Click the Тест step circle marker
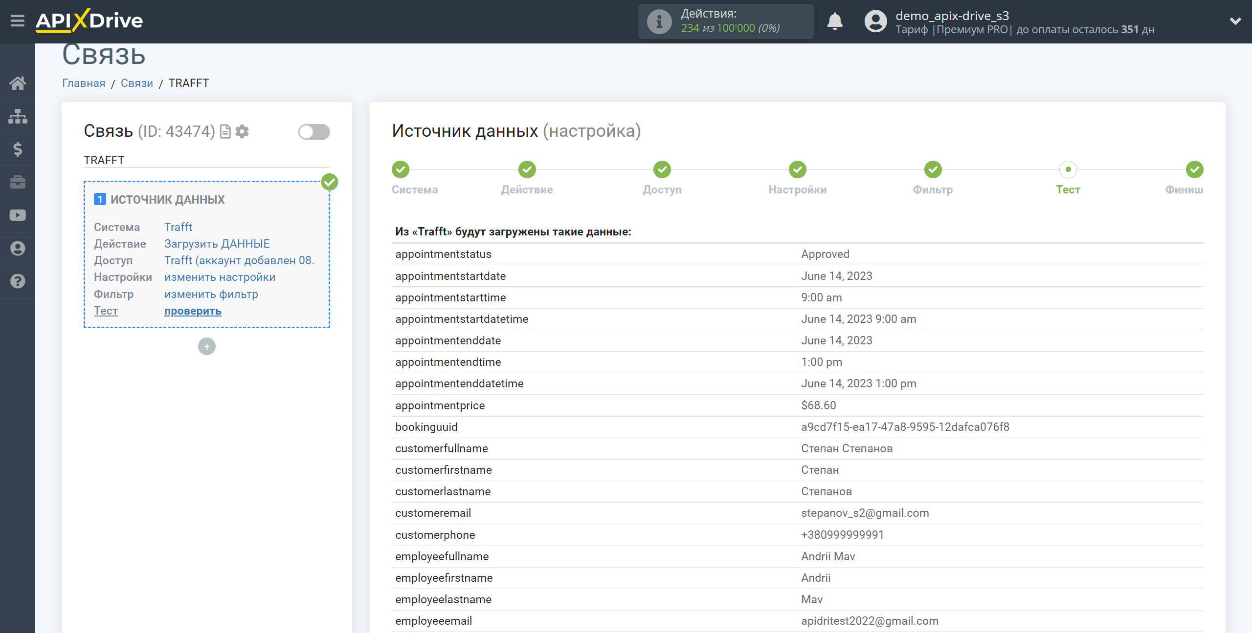The width and height of the screenshot is (1252, 633). 1068,169
